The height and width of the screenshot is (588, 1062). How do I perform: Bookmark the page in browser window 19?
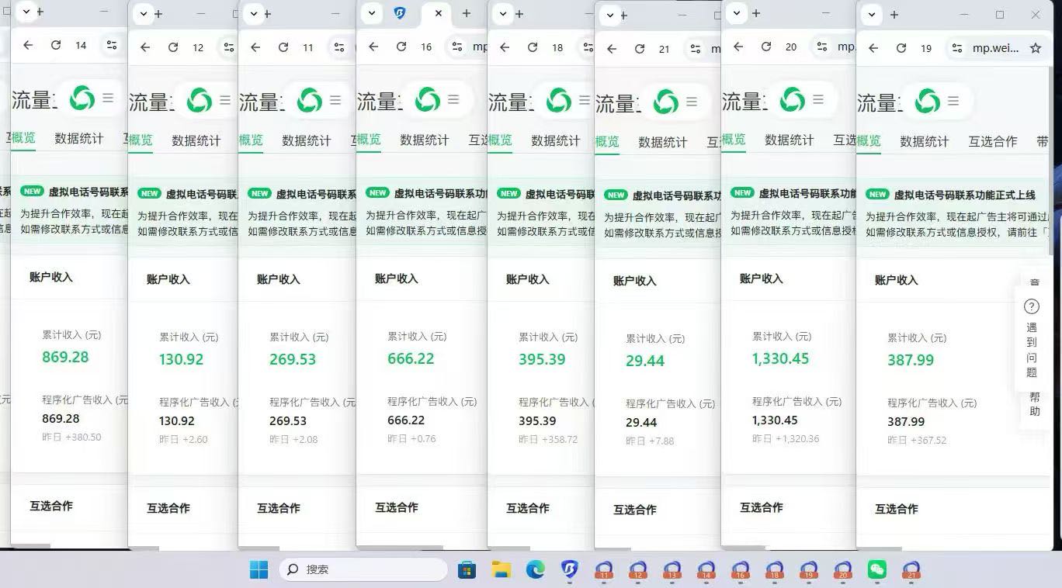click(1035, 48)
